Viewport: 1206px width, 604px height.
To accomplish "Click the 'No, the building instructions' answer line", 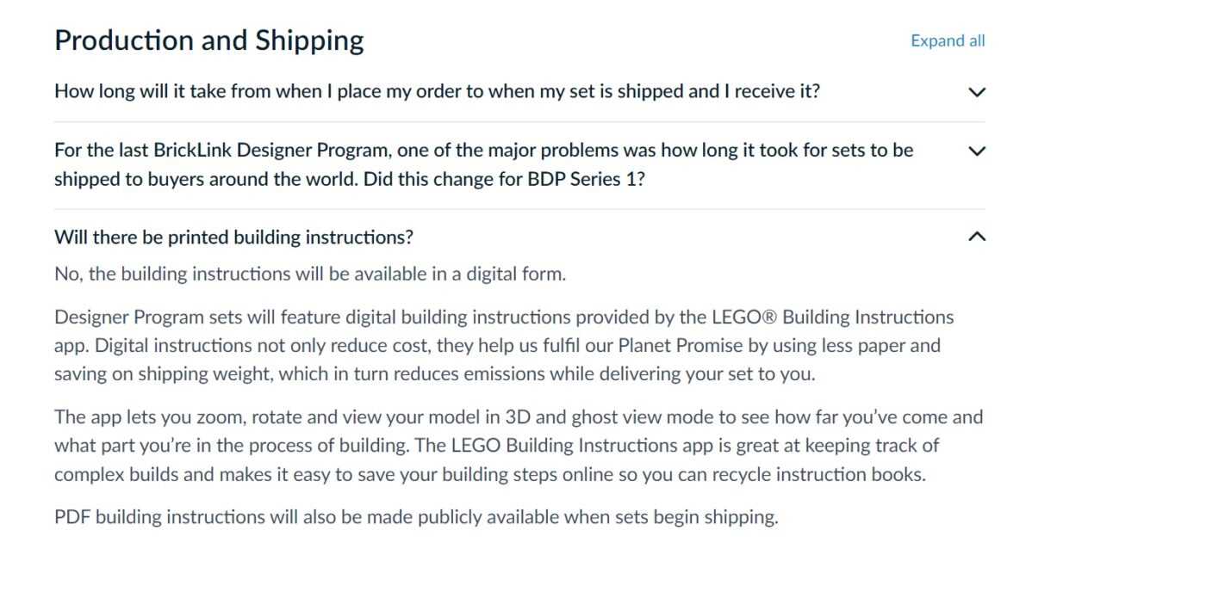I will click(x=310, y=274).
